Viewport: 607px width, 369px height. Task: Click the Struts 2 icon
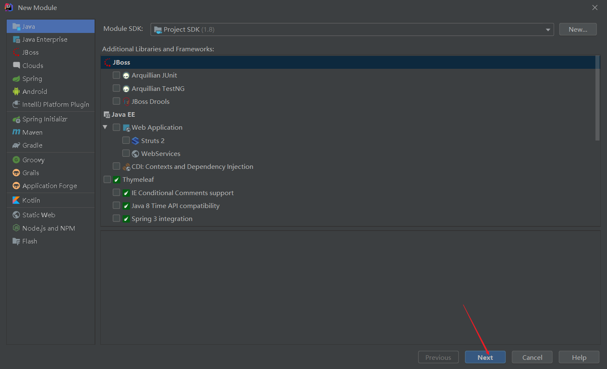tap(135, 141)
